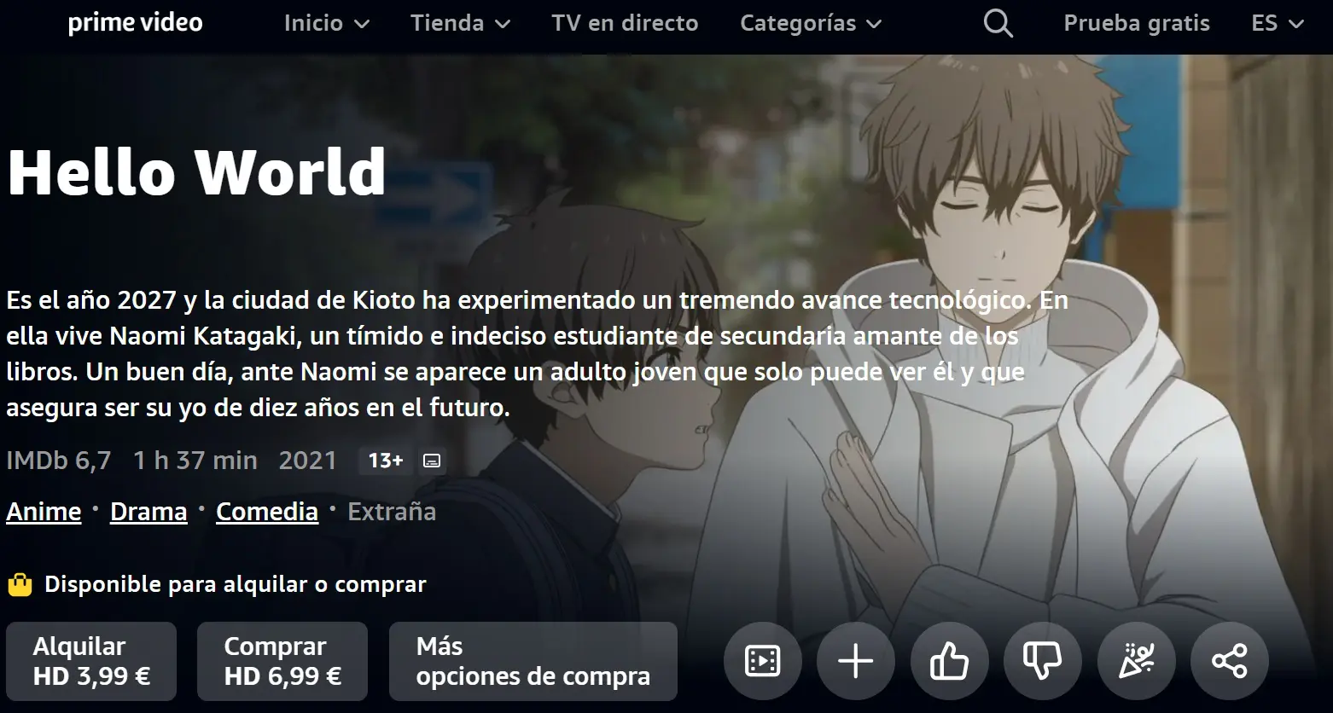Viewport: 1333px width, 713px height.
Task: Click the 13+ age rating badge
Action: pyautogui.click(x=385, y=461)
